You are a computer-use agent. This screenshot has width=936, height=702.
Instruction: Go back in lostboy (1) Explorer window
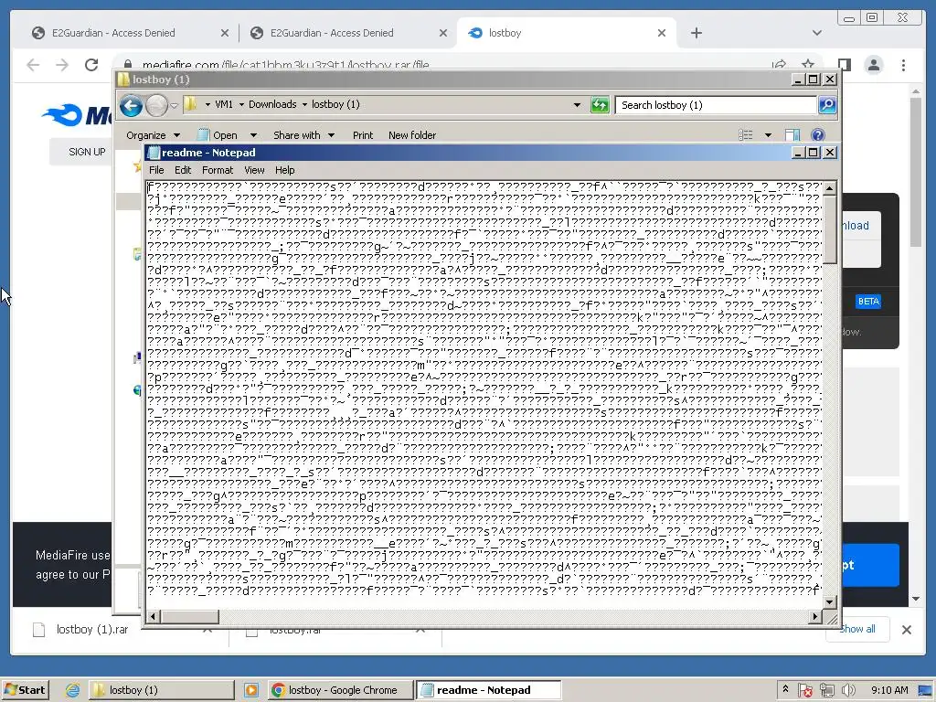pos(131,106)
